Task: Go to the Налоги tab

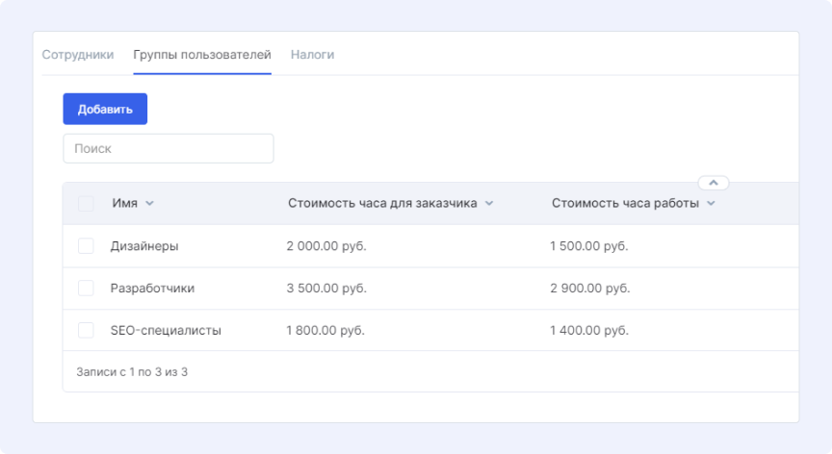Action: pyautogui.click(x=312, y=55)
